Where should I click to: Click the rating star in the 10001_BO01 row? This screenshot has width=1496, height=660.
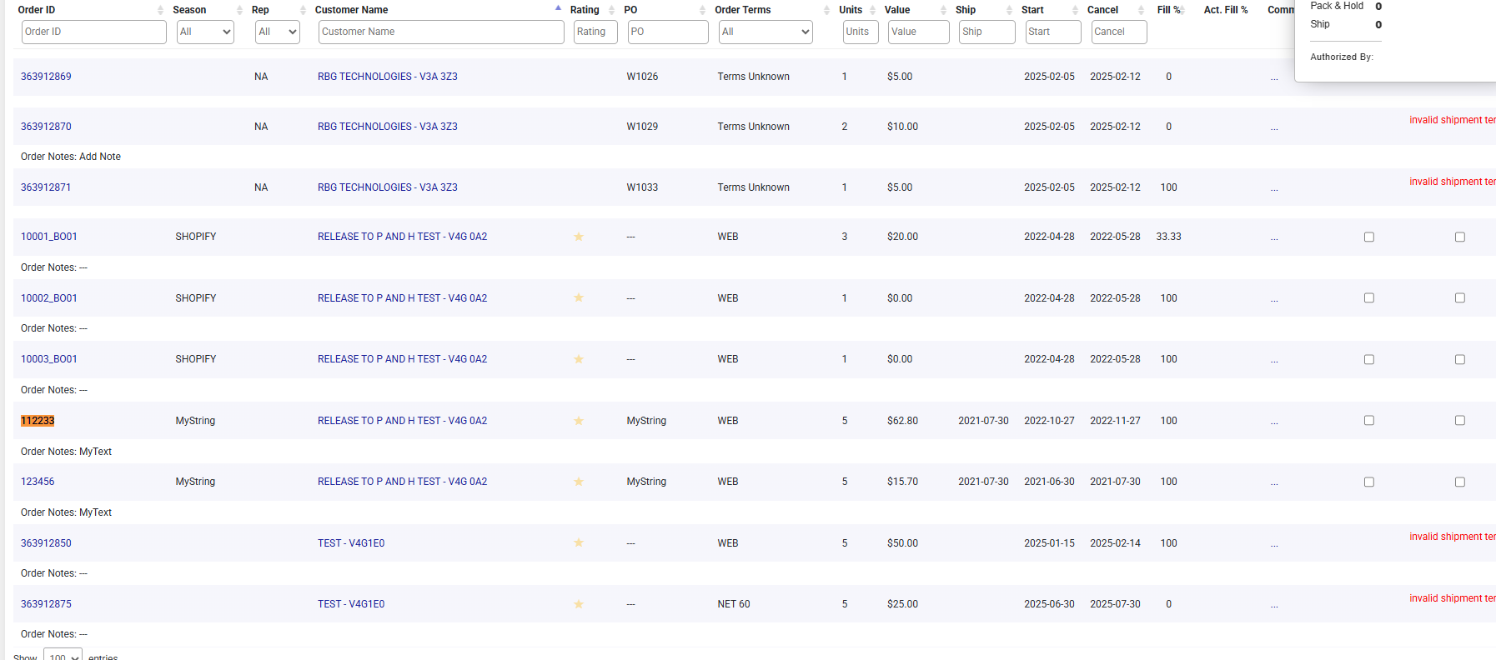tap(579, 237)
